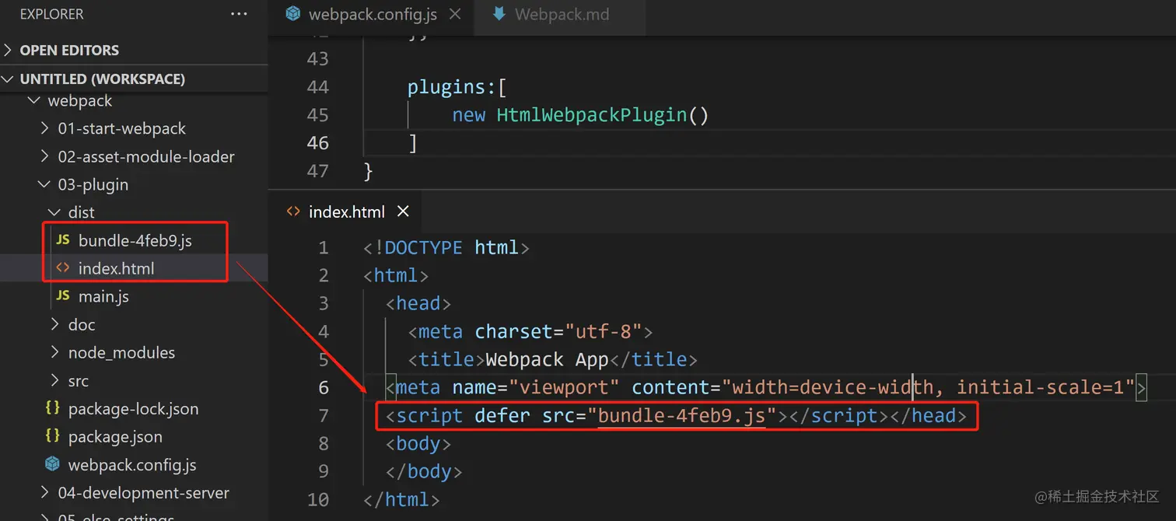Open package-lock.json file
Screen dimensions: 1176x521
[x=133, y=408]
